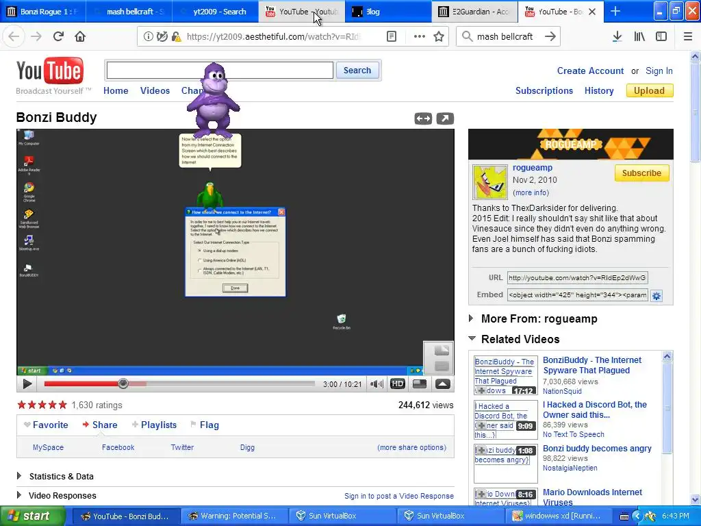Click the yellow Upload button
The height and width of the screenshot is (526, 701).
click(650, 90)
